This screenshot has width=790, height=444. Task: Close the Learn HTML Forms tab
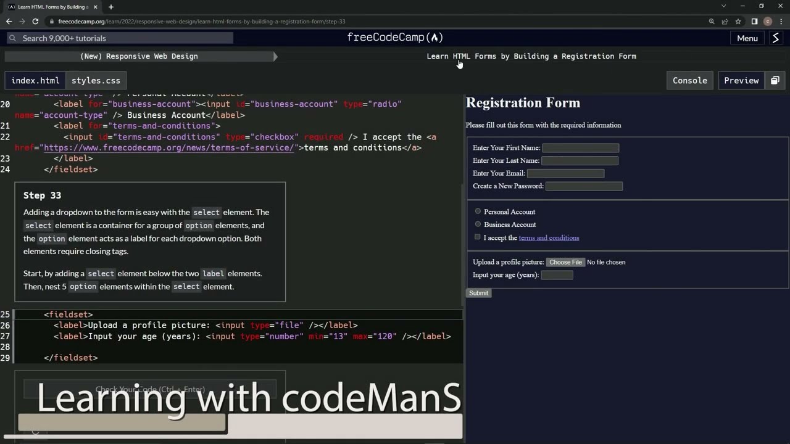point(96,7)
